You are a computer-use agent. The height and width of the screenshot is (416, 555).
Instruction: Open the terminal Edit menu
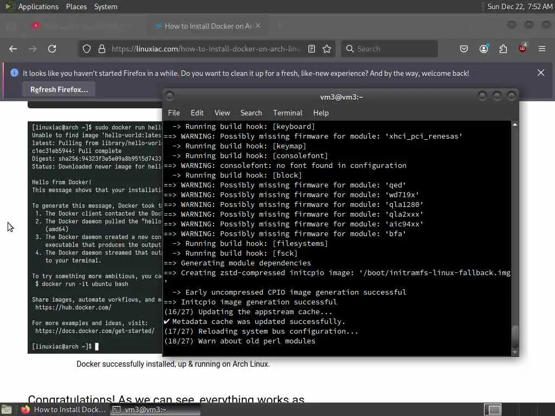(x=197, y=113)
